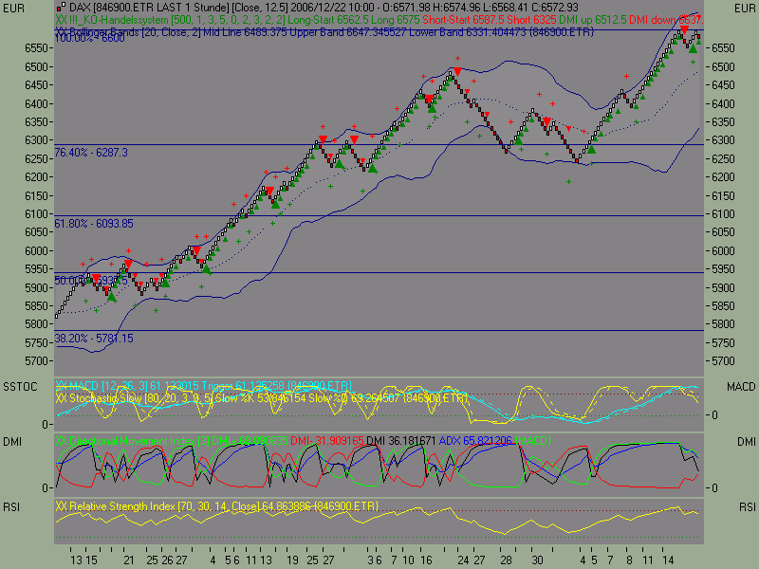Screen dimensions: 759x569
Task: Click date label 8 on the time axis
Action: click(629, 560)
